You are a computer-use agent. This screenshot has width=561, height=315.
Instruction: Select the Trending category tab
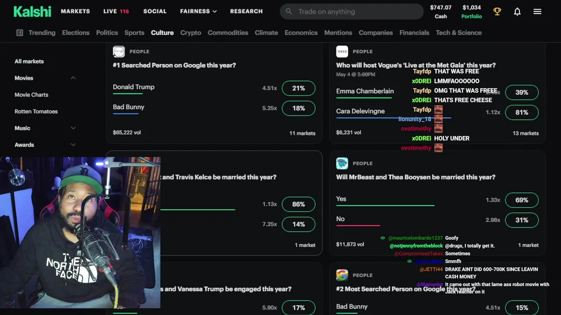[x=42, y=33]
